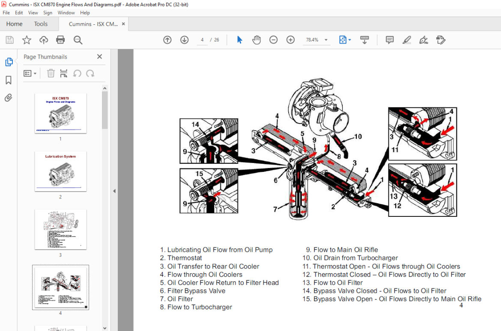Close the Cummins document tab
The image size is (501, 331).
tap(123, 24)
